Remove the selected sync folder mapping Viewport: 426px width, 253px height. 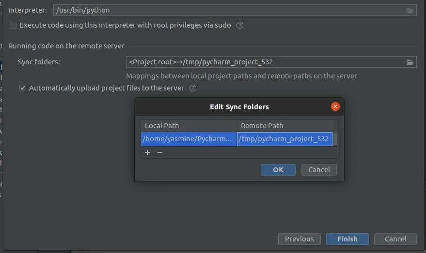pos(160,152)
